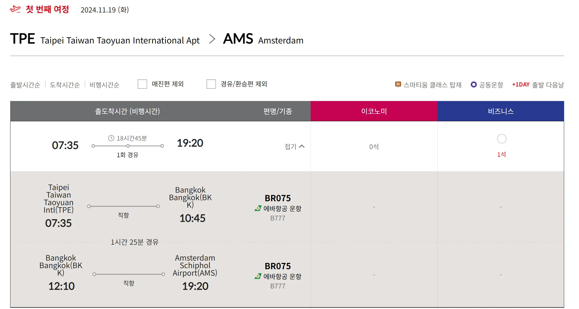Click the 이코노미 column header
This screenshot has width=579, height=309.
point(374,111)
